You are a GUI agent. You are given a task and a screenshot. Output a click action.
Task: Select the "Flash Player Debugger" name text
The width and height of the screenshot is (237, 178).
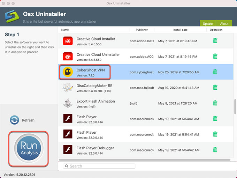click(95, 148)
